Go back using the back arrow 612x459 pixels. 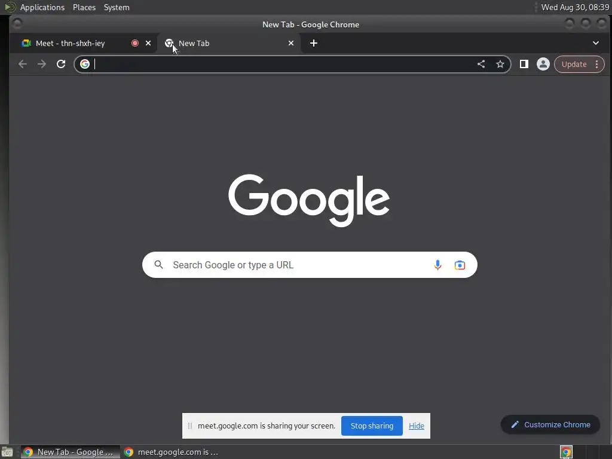(23, 64)
